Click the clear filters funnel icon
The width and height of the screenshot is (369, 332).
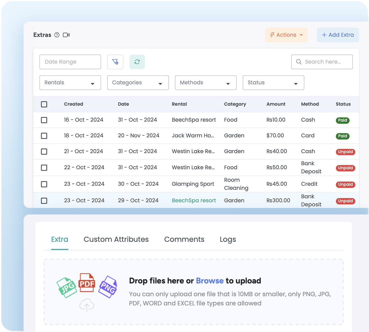115,62
